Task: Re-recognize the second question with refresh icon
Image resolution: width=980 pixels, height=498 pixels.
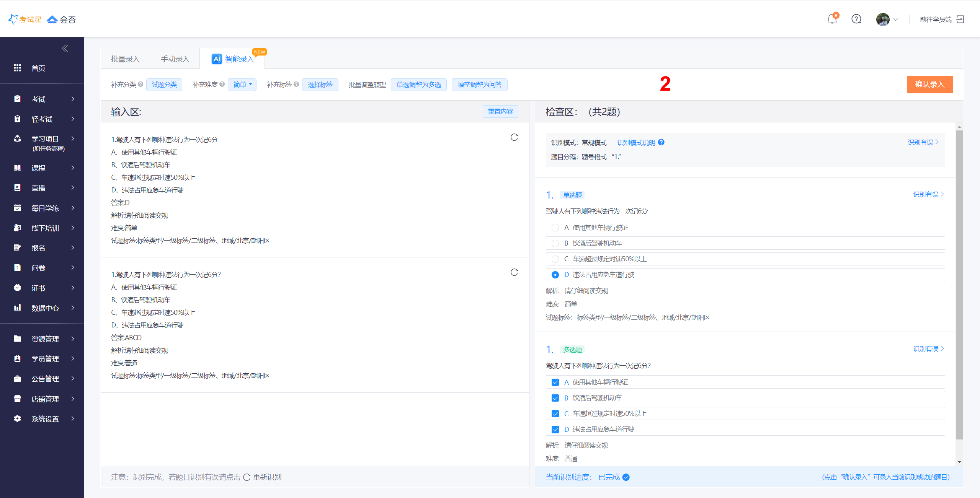Action: pyautogui.click(x=514, y=272)
